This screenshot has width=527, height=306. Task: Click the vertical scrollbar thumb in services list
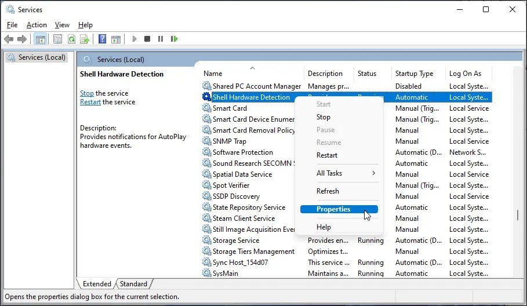point(518,215)
